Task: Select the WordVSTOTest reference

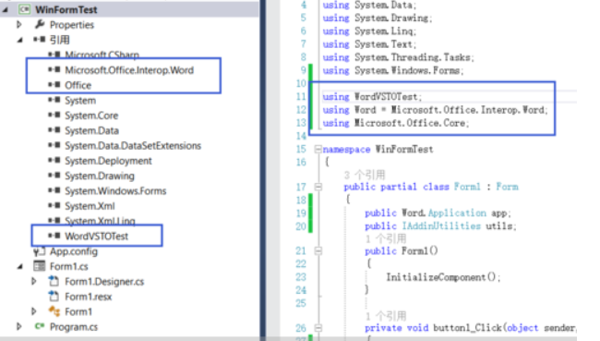Action: 96,236
